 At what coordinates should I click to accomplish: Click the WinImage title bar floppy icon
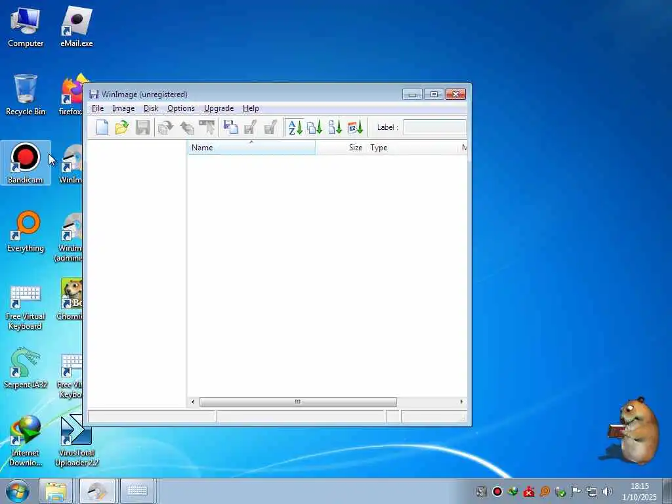pos(94,94)
